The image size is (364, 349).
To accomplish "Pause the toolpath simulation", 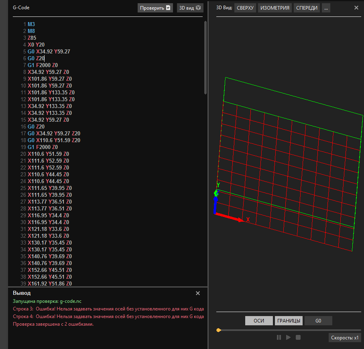I will [279, 337].
